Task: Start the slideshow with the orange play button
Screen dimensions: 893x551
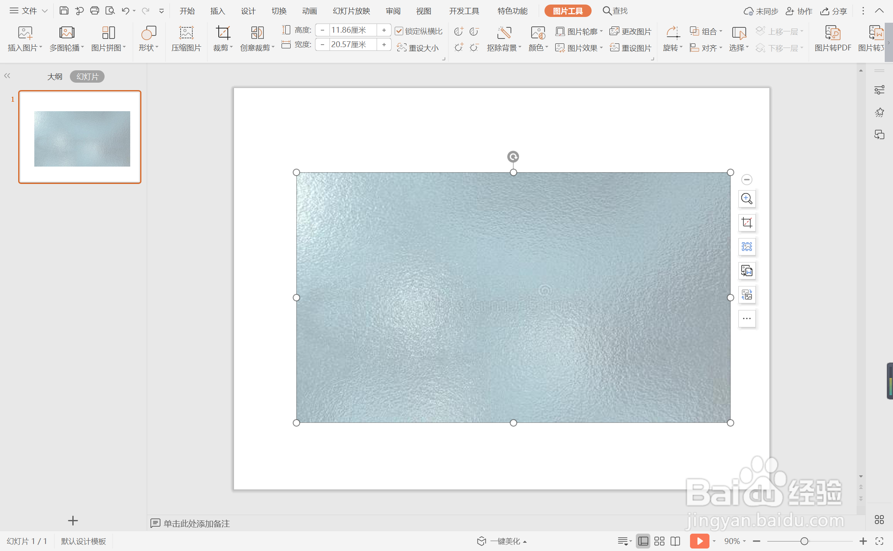Action: pyautogui.click(x=699, y=541)
